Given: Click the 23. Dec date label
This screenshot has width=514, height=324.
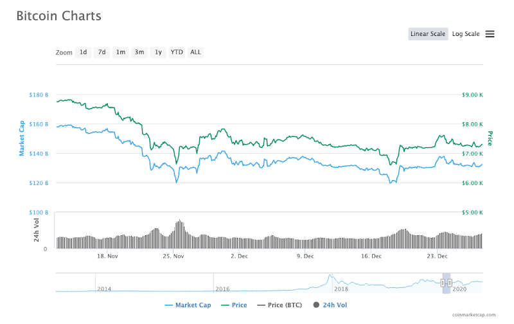Looking at the screenshot, I should pos(438,256).
